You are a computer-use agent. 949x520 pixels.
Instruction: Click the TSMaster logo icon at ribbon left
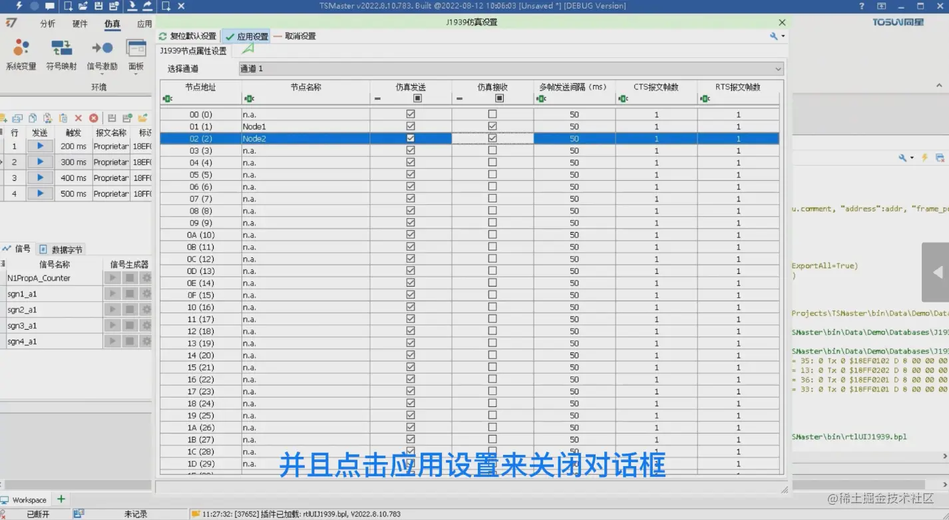tap(11, 23)
